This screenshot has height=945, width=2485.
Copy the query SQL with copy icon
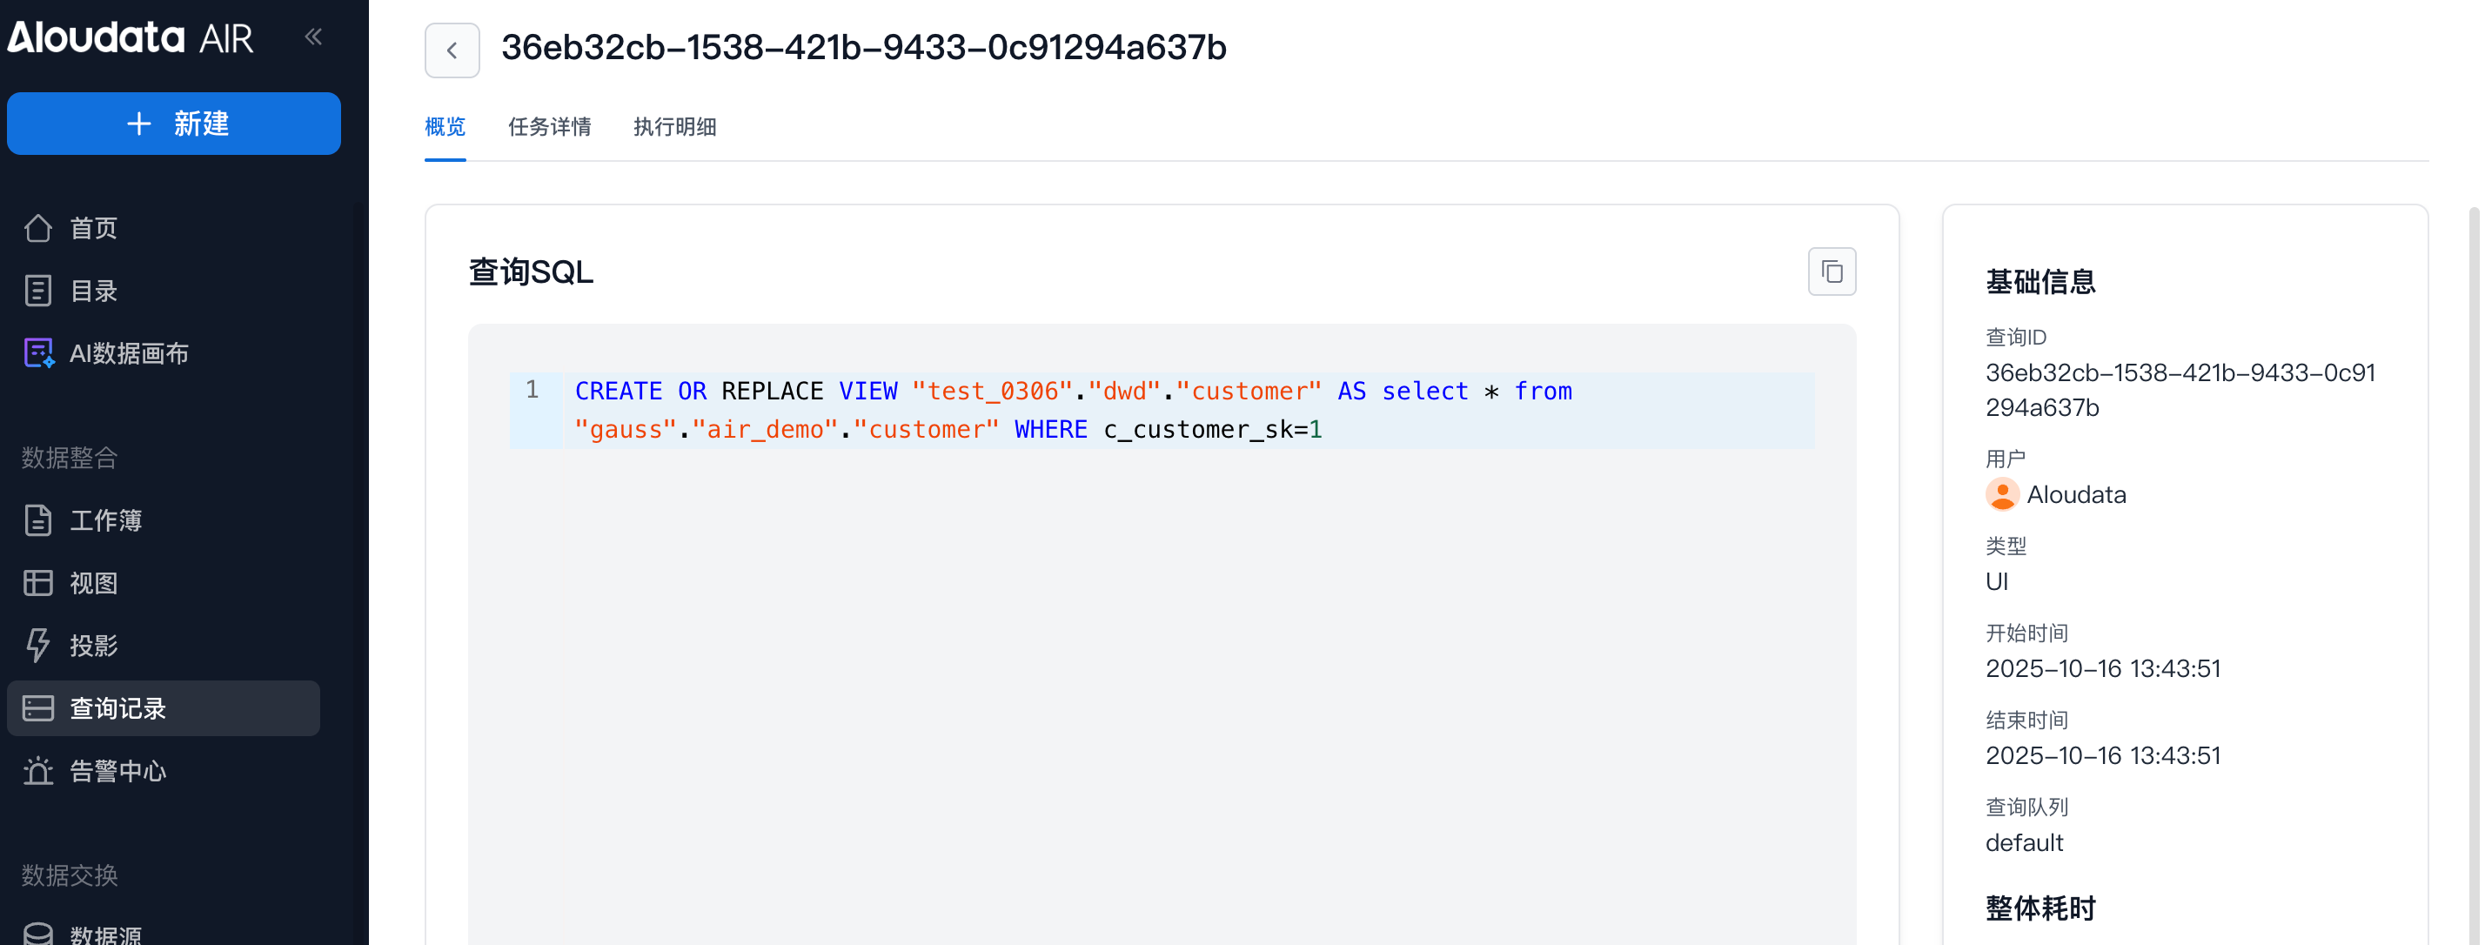[1831, 272]
